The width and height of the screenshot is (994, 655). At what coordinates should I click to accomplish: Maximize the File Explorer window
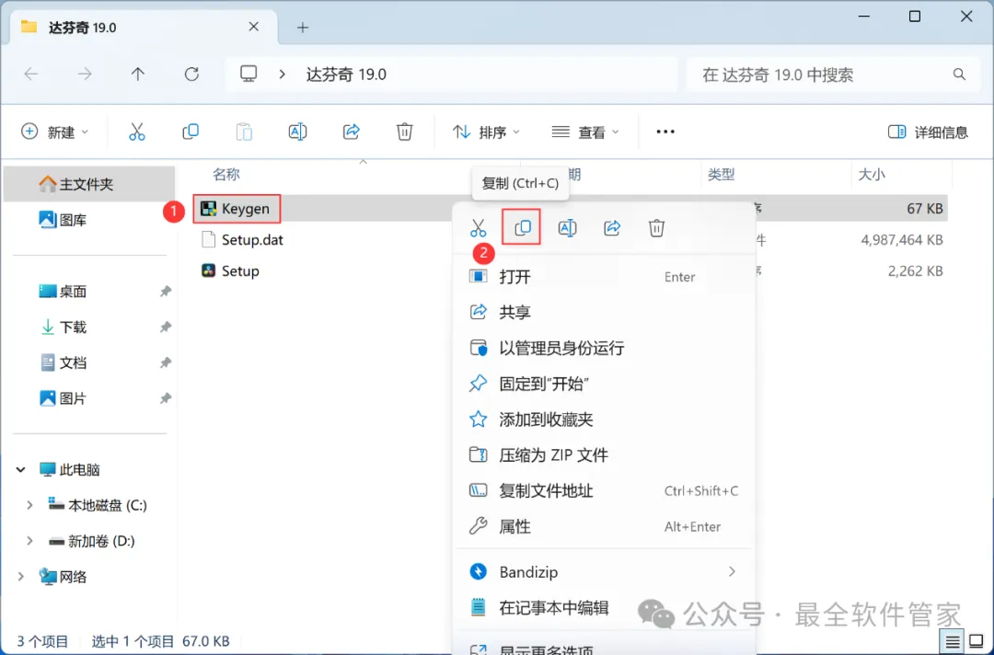click(x=914, y=17)
